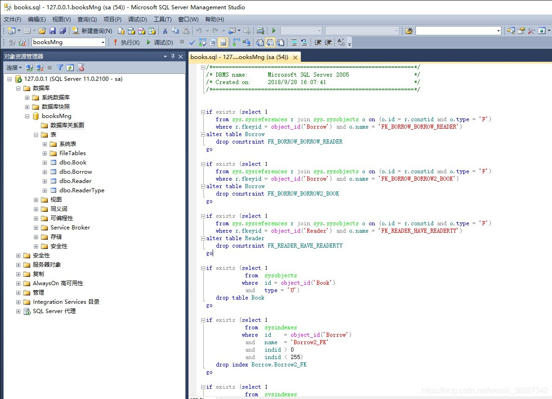
Task: Click the Cut scissors icon
Action: (x=165, y=31)
